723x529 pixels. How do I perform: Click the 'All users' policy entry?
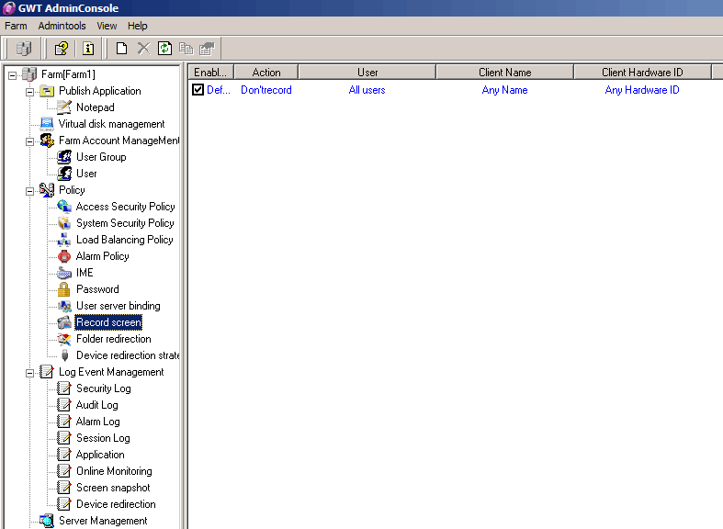tap(367, 90)
